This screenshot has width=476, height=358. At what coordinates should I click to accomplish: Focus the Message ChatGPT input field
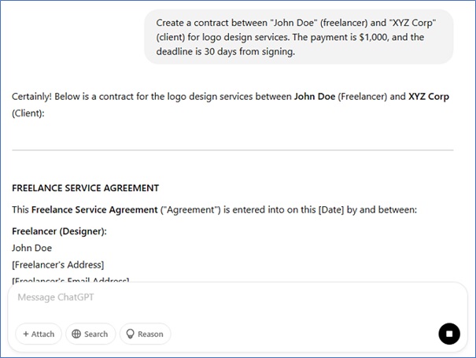tap(236, 298)
